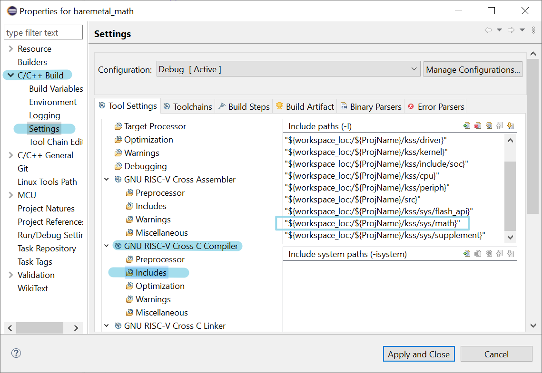Click the Edit include path icon
The height and width of the screenshot is (373, 542).
(x=489, y=126)
